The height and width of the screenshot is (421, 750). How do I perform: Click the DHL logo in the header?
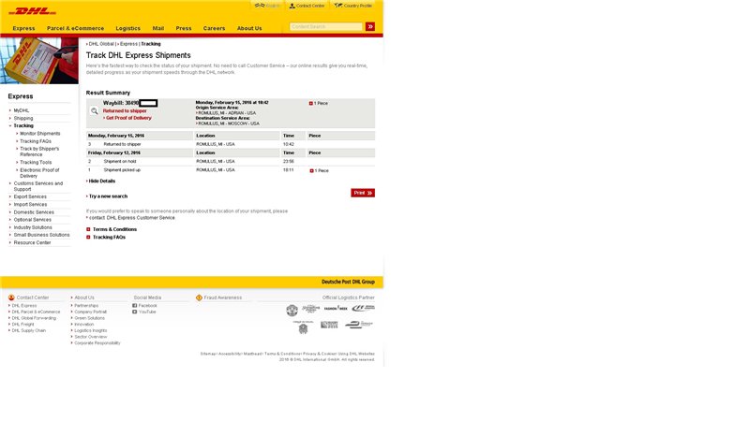32,12
